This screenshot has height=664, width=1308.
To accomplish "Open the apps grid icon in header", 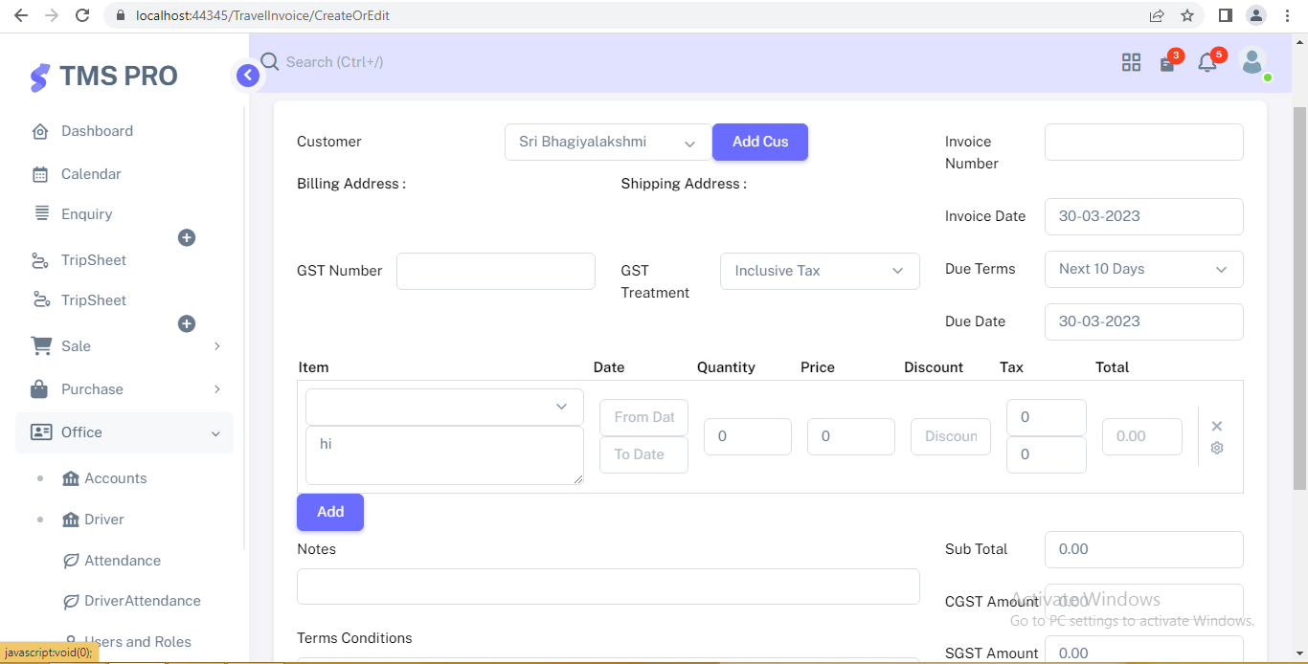I will [1131, 63].
